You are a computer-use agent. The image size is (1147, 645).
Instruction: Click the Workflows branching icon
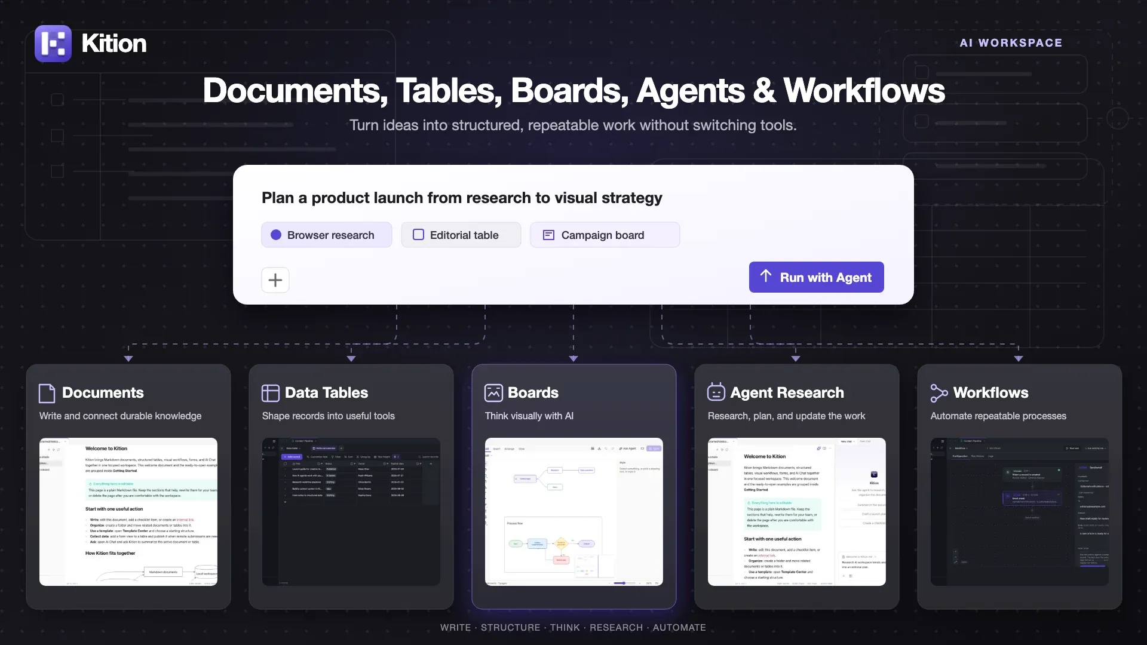pyautogui.click(x=939, y=393)
